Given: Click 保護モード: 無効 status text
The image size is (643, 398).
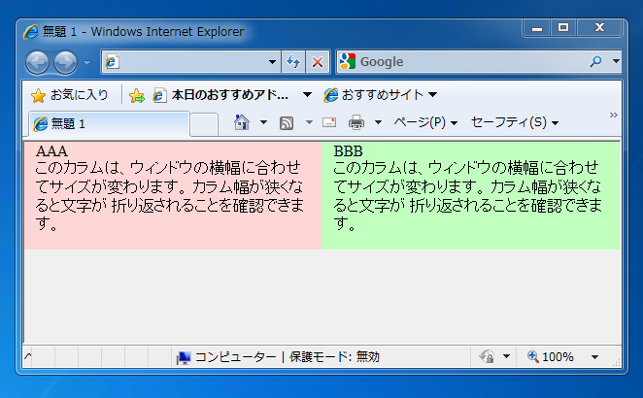Looking at the screenshot, I should tap(335, 357).
